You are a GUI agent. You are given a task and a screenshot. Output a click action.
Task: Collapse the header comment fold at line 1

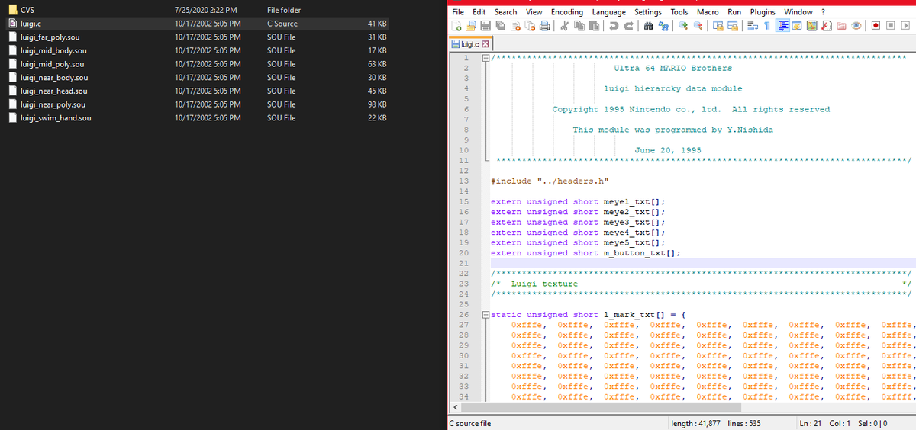click(x=485, y=58)
